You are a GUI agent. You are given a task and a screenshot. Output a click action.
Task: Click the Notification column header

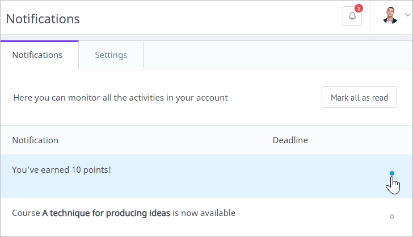(x=35, y=140)
